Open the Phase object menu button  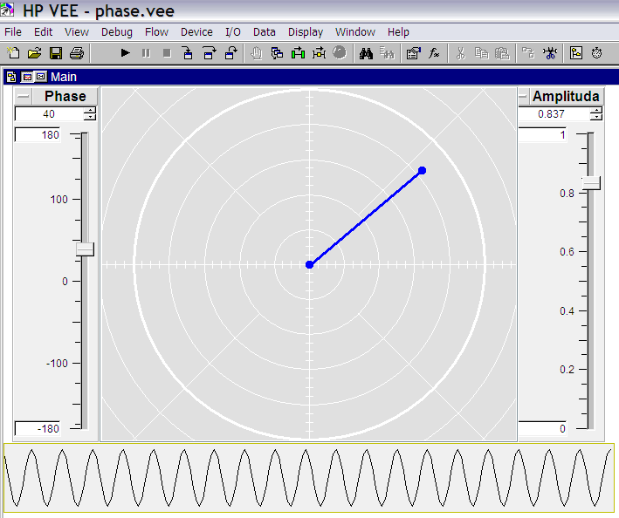tap(24, 96)
